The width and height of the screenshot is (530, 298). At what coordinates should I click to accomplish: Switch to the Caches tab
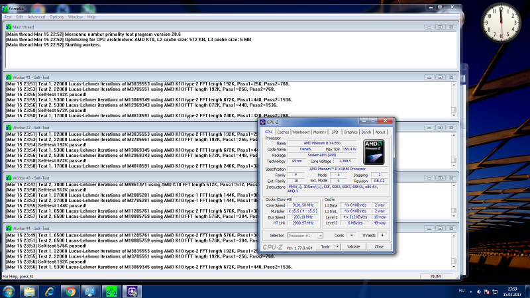click(284, 132)
